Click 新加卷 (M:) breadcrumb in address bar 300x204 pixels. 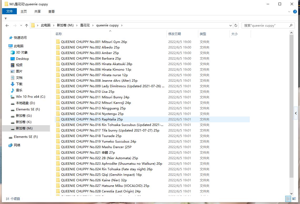[x=65, y=25]
